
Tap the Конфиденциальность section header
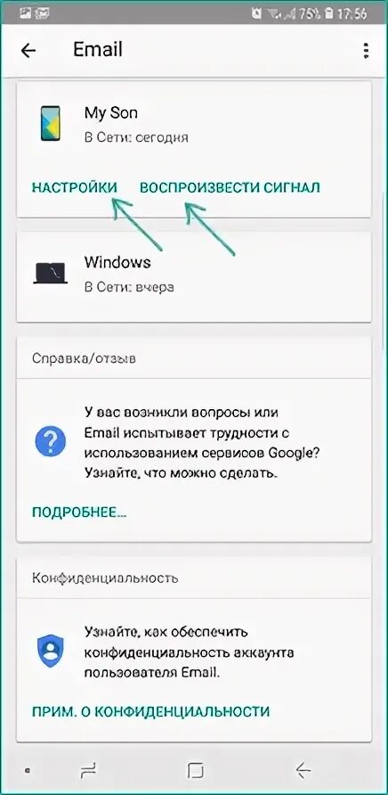pos(105,578)
